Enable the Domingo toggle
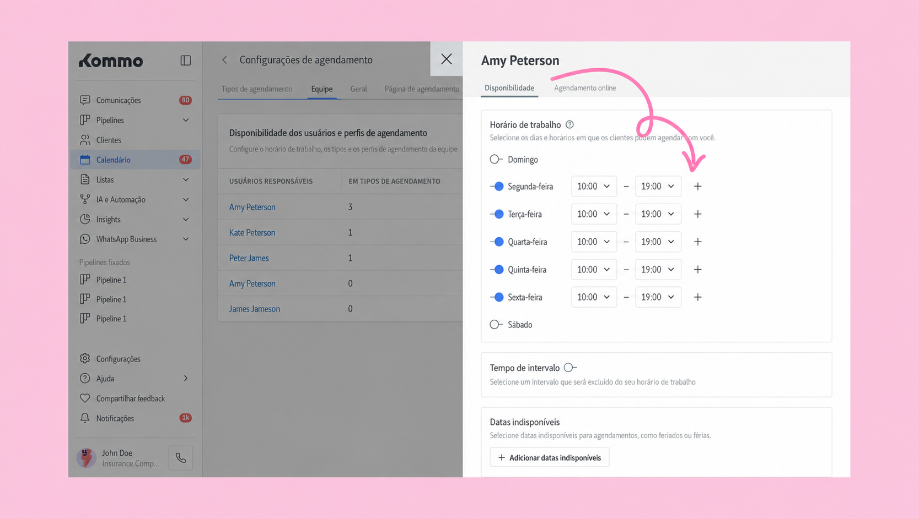The height and width of the screenshot is (519, 919). (x=496, y=160)
